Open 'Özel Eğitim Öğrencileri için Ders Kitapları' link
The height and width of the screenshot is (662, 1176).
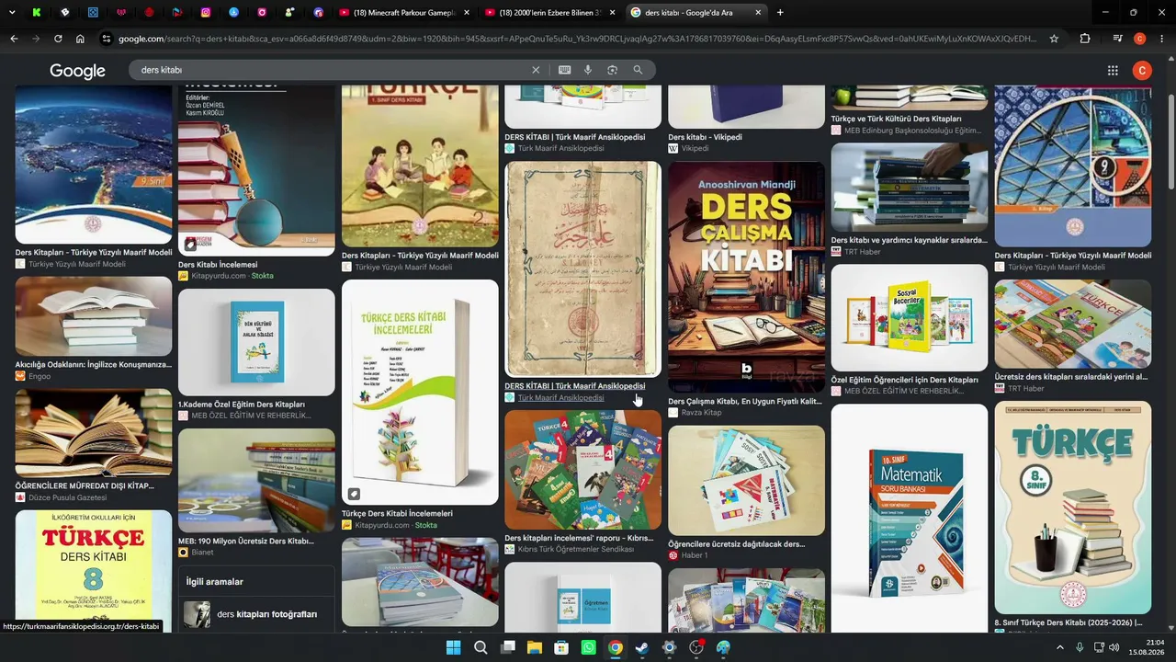pos(904,380)
